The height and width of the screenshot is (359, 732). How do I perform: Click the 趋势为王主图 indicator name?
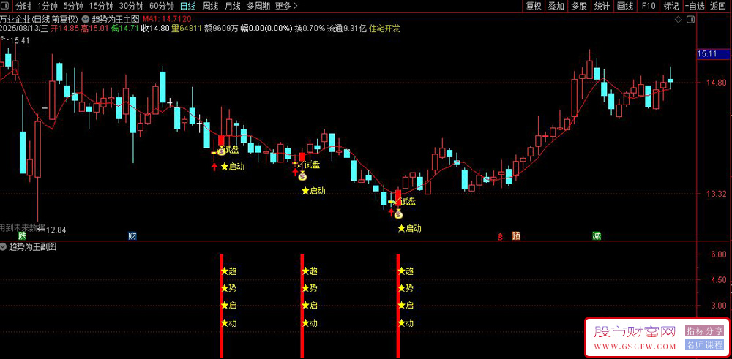tap(114, 20)
